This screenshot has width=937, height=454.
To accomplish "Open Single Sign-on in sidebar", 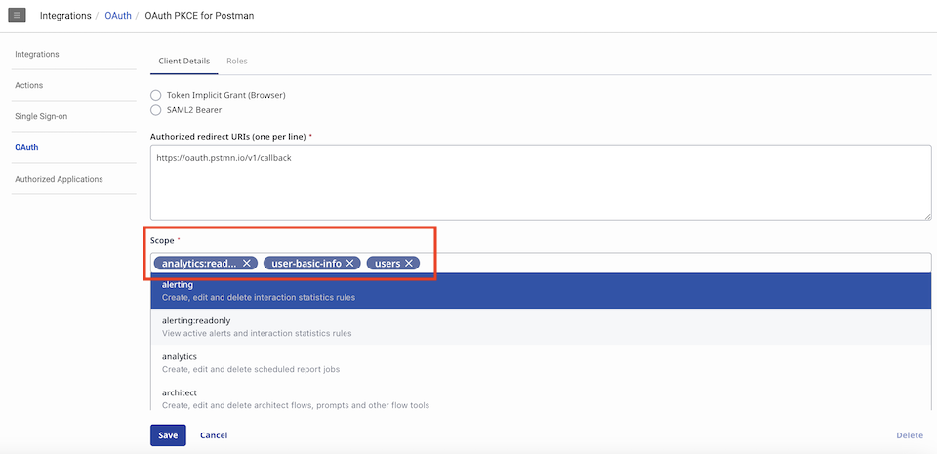I will 41,116.
